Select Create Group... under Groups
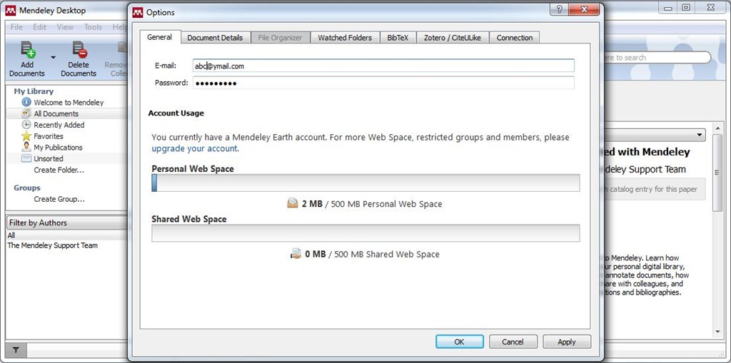 pos(59,199)
